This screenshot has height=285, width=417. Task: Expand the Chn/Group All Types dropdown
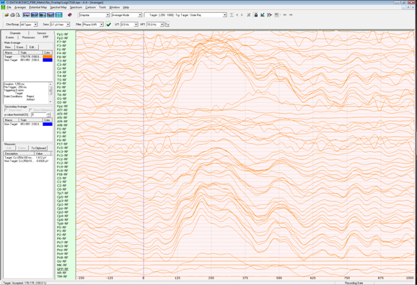pyautogui.click(x=29, y=24)
